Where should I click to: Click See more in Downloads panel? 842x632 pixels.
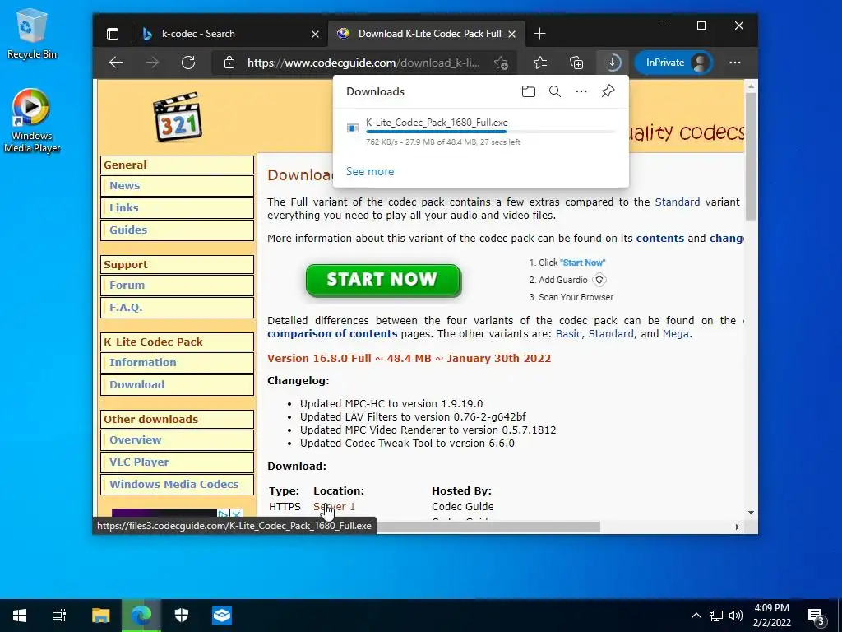tap(369, 171)
